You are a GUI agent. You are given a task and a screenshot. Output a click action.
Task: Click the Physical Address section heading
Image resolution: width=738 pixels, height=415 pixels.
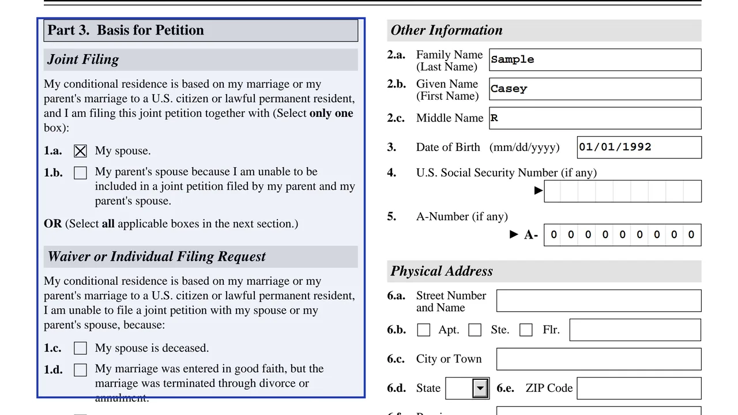pyautogui.click(x=544, y=271)
